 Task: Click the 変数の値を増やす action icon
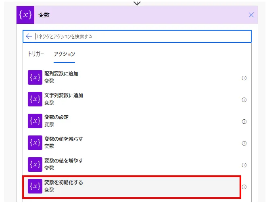[35, 164]
